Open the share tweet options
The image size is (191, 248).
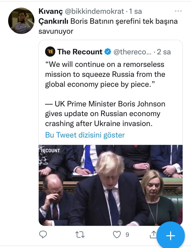[x=153, y=234]
